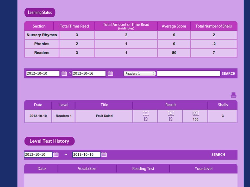
Task: Click the shells value 3 in Fruit Salad row
Action: click(223, 116)
